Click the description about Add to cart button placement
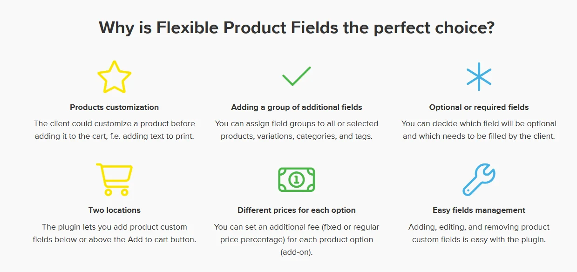Image resolution: width=577 pixels, height=272 pixels. [x=114, y=233]
